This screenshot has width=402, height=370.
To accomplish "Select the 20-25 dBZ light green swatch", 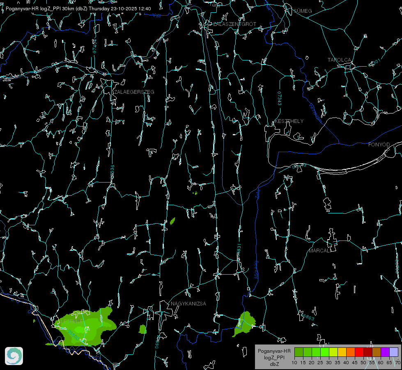I will coord(316,352).
